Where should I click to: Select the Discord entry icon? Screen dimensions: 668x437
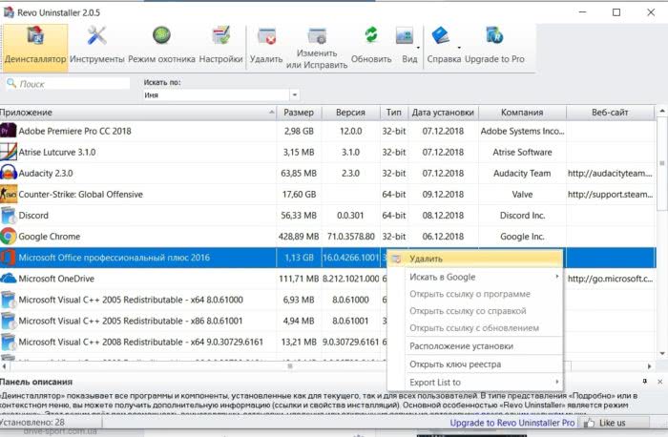(x=8, y=215)
